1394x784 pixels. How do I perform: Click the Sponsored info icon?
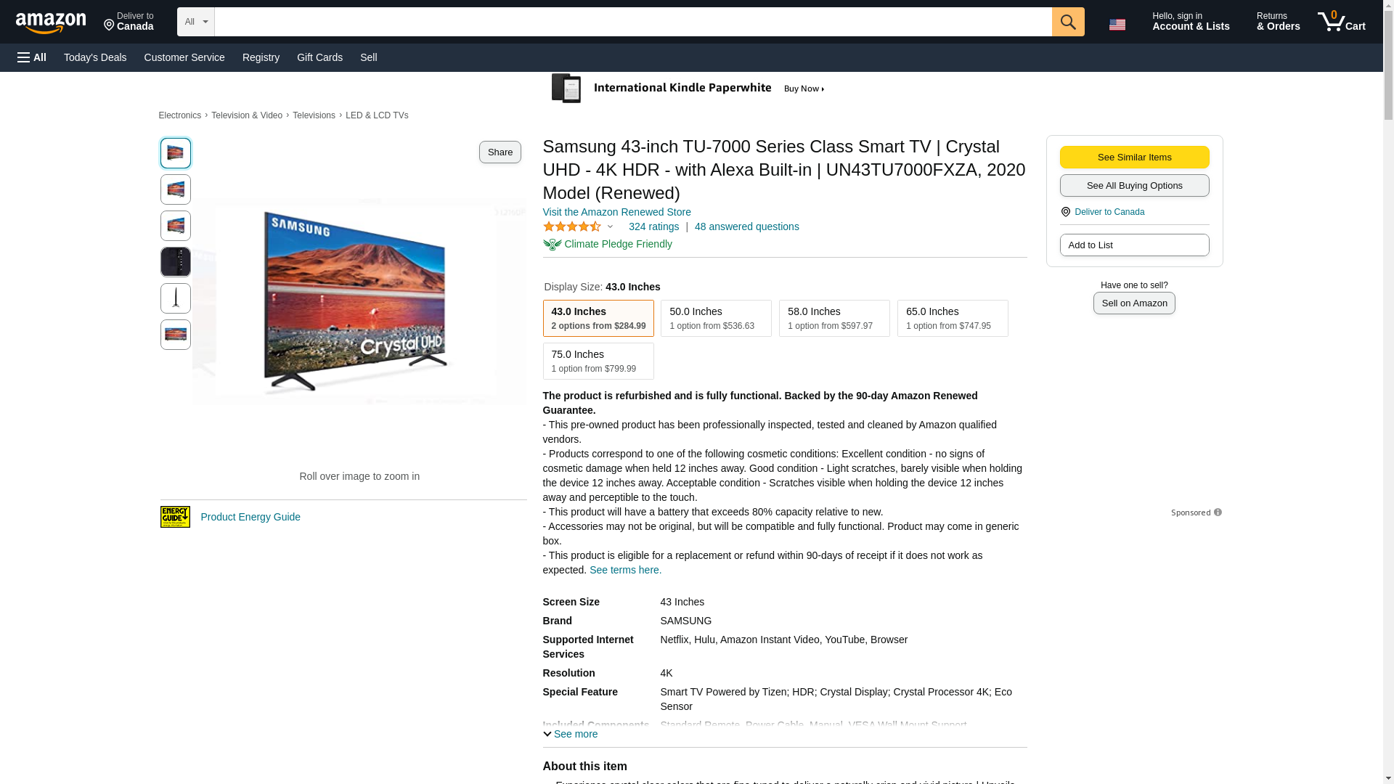(x=1218, y=513)
